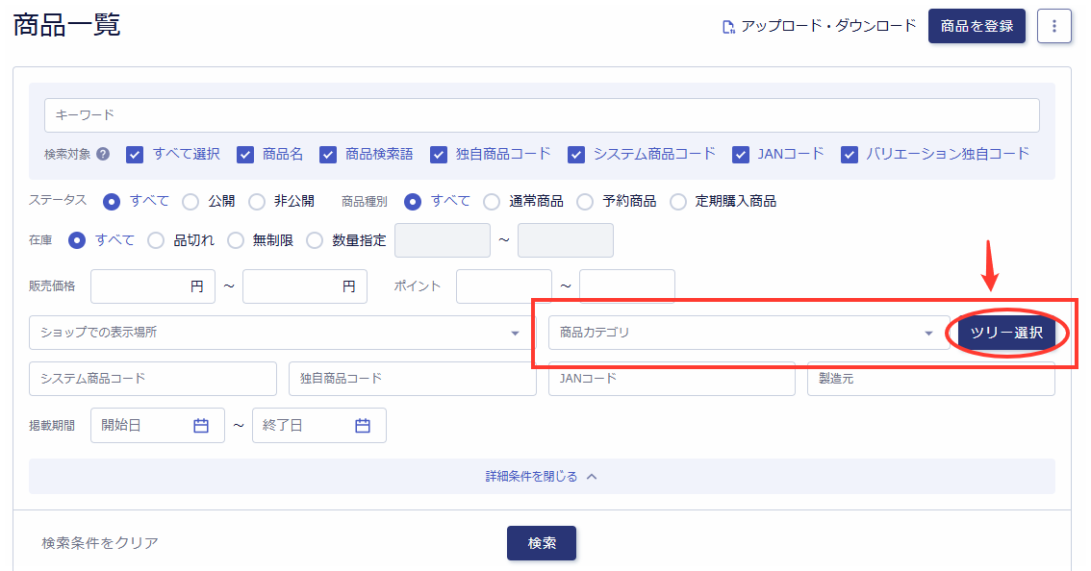Open the three-dot more options menu
1091x571 pixels.
[x=1053, y=27]
